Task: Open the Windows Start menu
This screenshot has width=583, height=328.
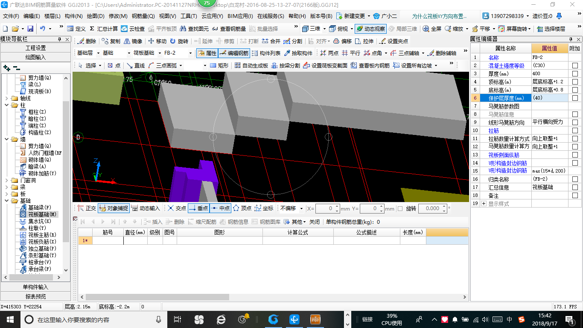Action: point(10,319)
